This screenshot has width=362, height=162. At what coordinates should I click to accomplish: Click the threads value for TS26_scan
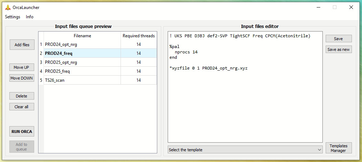tap(139, 80)
